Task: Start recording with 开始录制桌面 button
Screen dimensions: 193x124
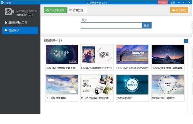Action: [x=55, y=10]
